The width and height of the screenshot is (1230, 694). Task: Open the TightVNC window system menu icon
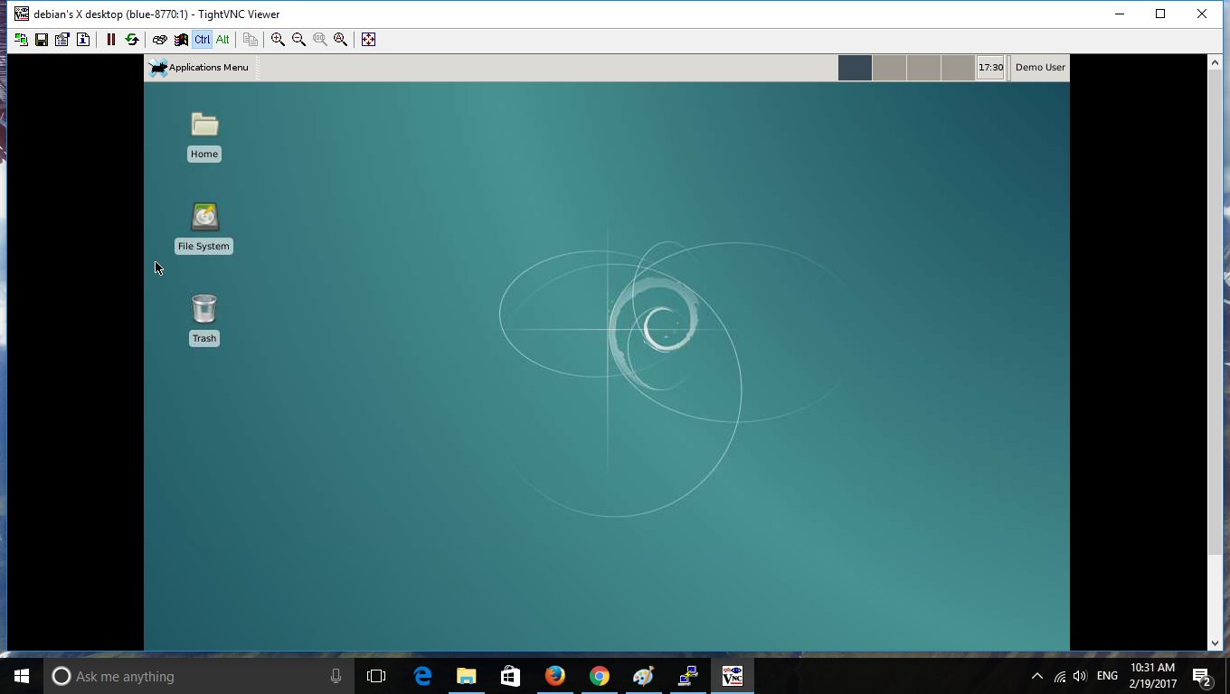point(21,14)
